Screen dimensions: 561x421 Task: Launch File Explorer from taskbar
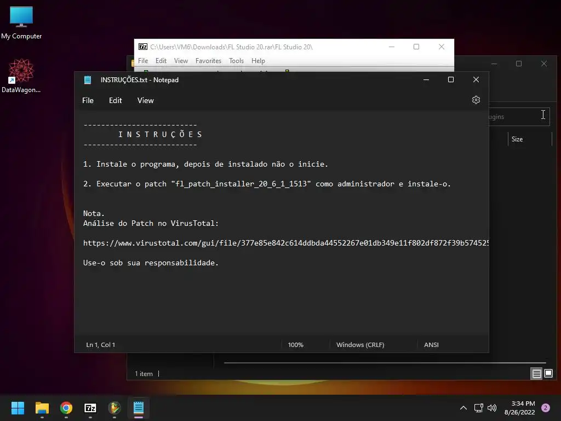point(42,408)
